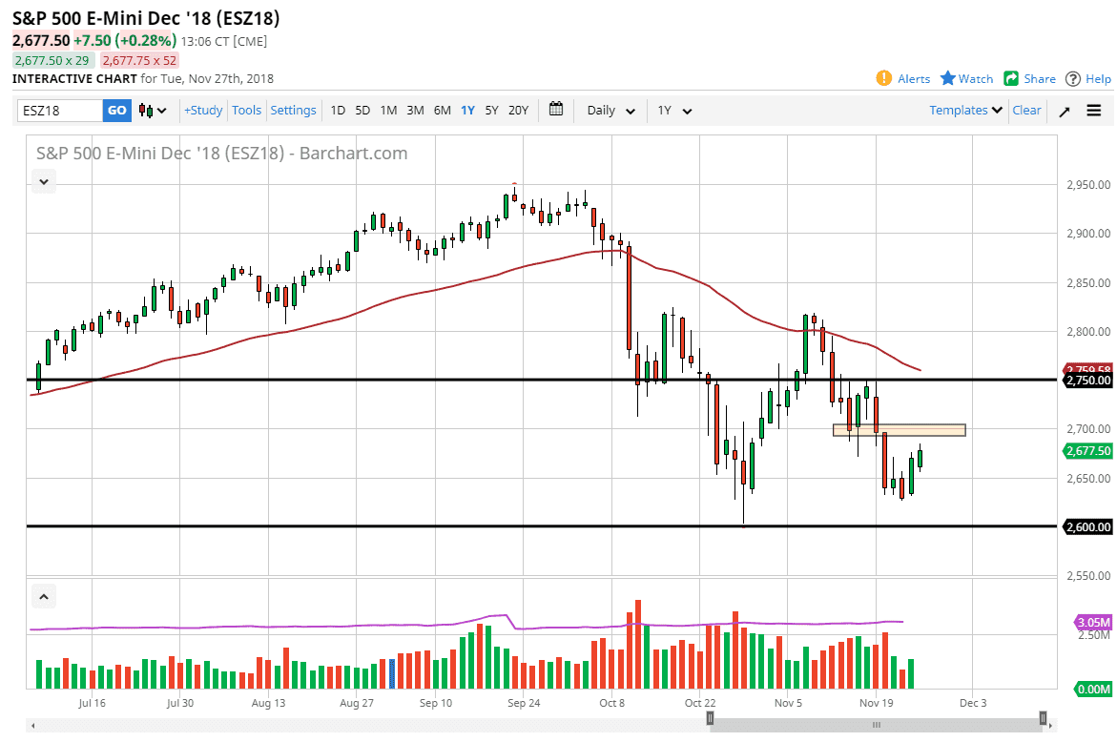Open the Alerts bell icon
Viewport: 1117px width, 742px height.
tap(884, 78)
